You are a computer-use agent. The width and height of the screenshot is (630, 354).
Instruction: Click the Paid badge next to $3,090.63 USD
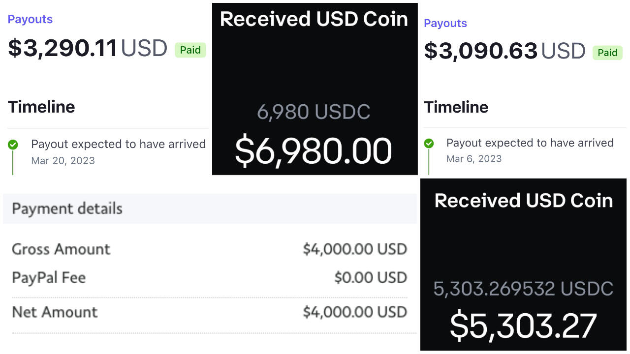607,53
